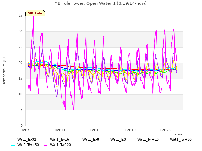Click the 5 y-axis tick label
This screenshot has height=151, width=202.
click(x=21, y=110)
